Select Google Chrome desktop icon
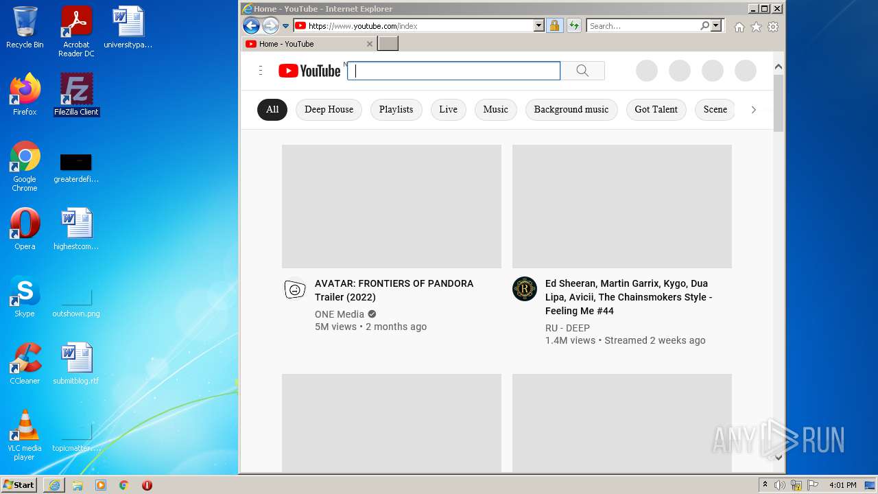 click(25, 166)
